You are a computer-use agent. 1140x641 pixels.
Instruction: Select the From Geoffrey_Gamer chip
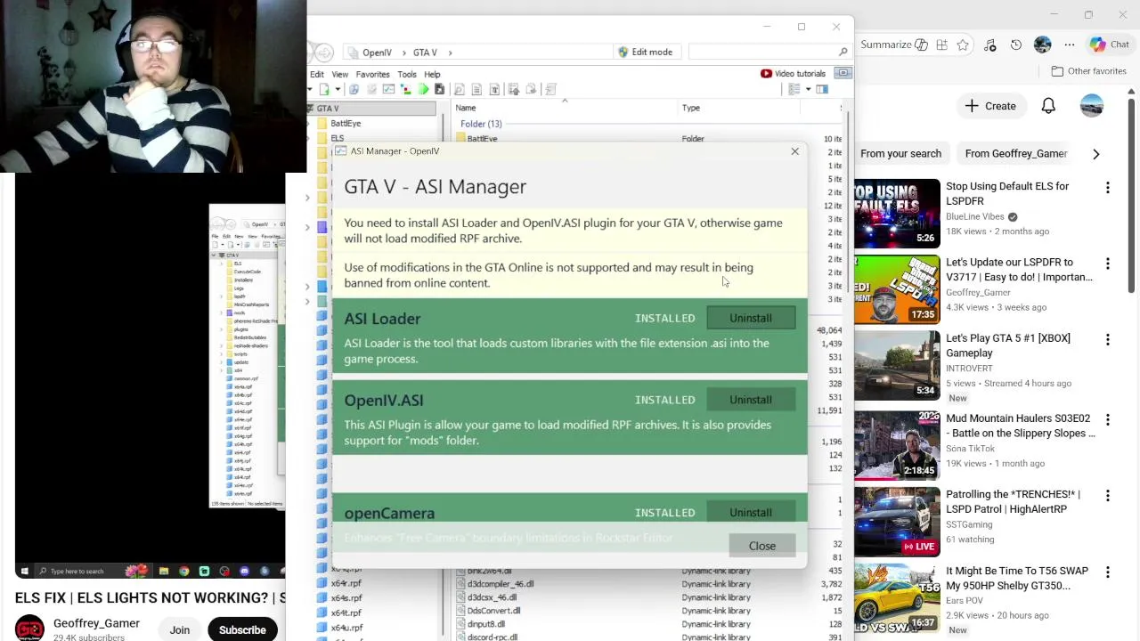(x=1015, y=153)
